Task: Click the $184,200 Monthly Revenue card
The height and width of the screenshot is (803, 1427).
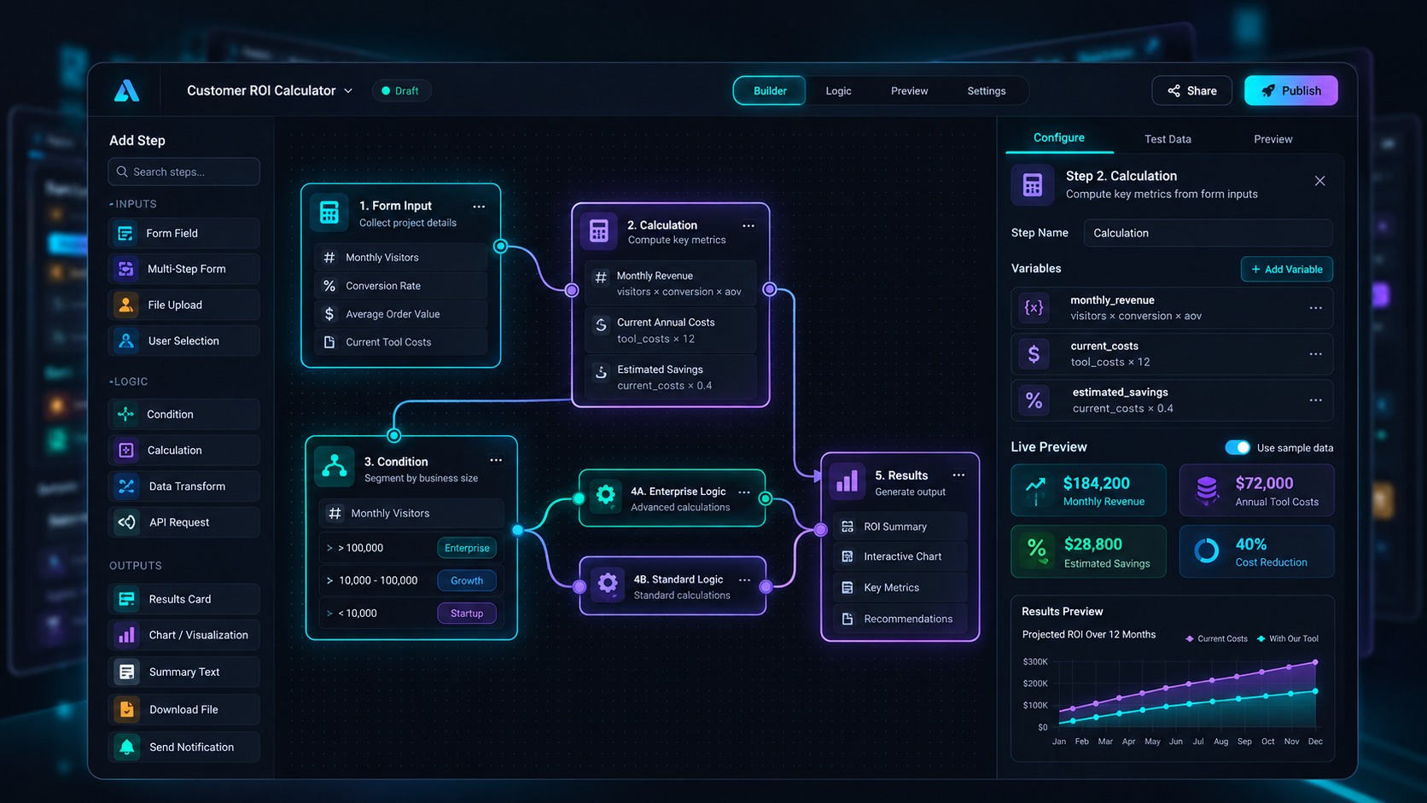Action: tap(1088, 490)
